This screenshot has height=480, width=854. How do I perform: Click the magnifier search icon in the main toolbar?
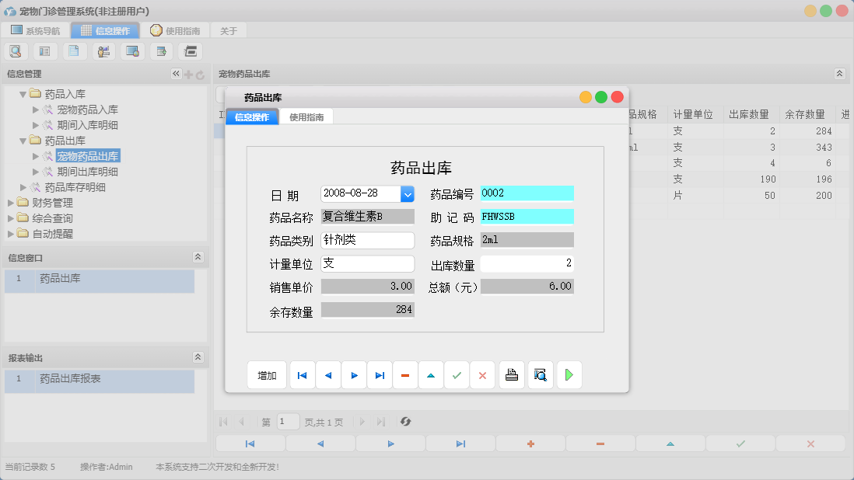pos(16,50)
